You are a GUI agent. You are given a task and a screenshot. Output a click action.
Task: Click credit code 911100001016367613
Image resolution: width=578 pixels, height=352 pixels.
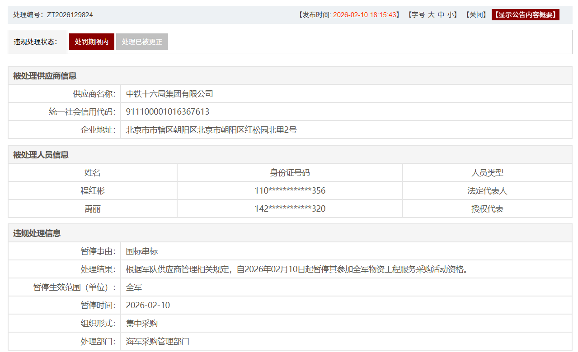(168, 111)
